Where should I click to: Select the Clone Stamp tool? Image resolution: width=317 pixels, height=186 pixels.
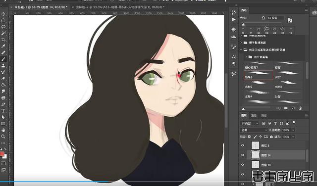point(3,66)
